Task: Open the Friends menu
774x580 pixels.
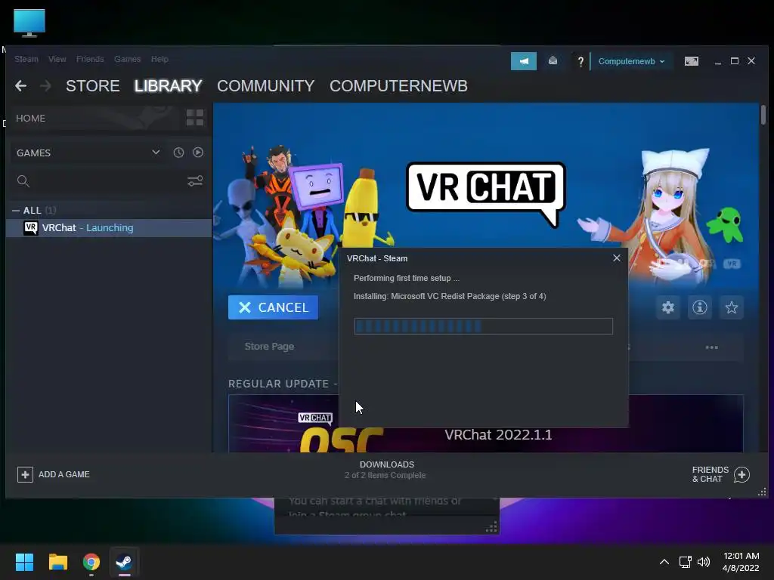Action: tap(90, 59)
